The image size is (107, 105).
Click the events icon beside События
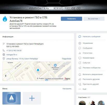point(80,63)
